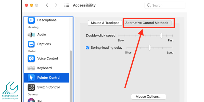Select the Voice Control sidebar label
This screenshot has width=204, height=102.
[47, 58]
